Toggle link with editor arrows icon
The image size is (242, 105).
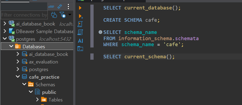click(x=60, y=7)
